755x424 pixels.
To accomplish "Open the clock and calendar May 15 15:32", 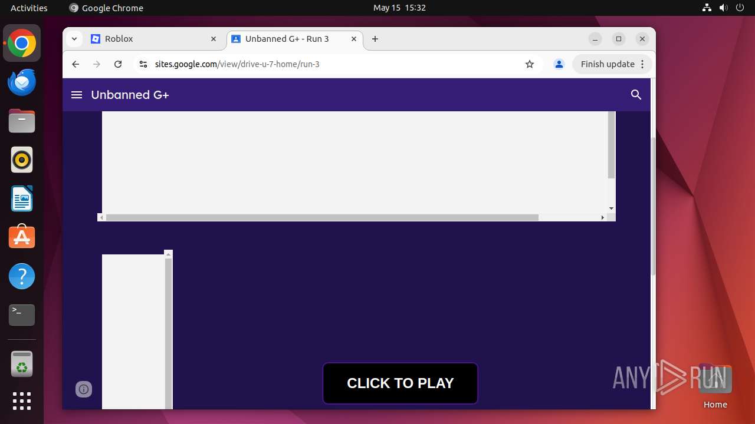I will pos(399,8).
